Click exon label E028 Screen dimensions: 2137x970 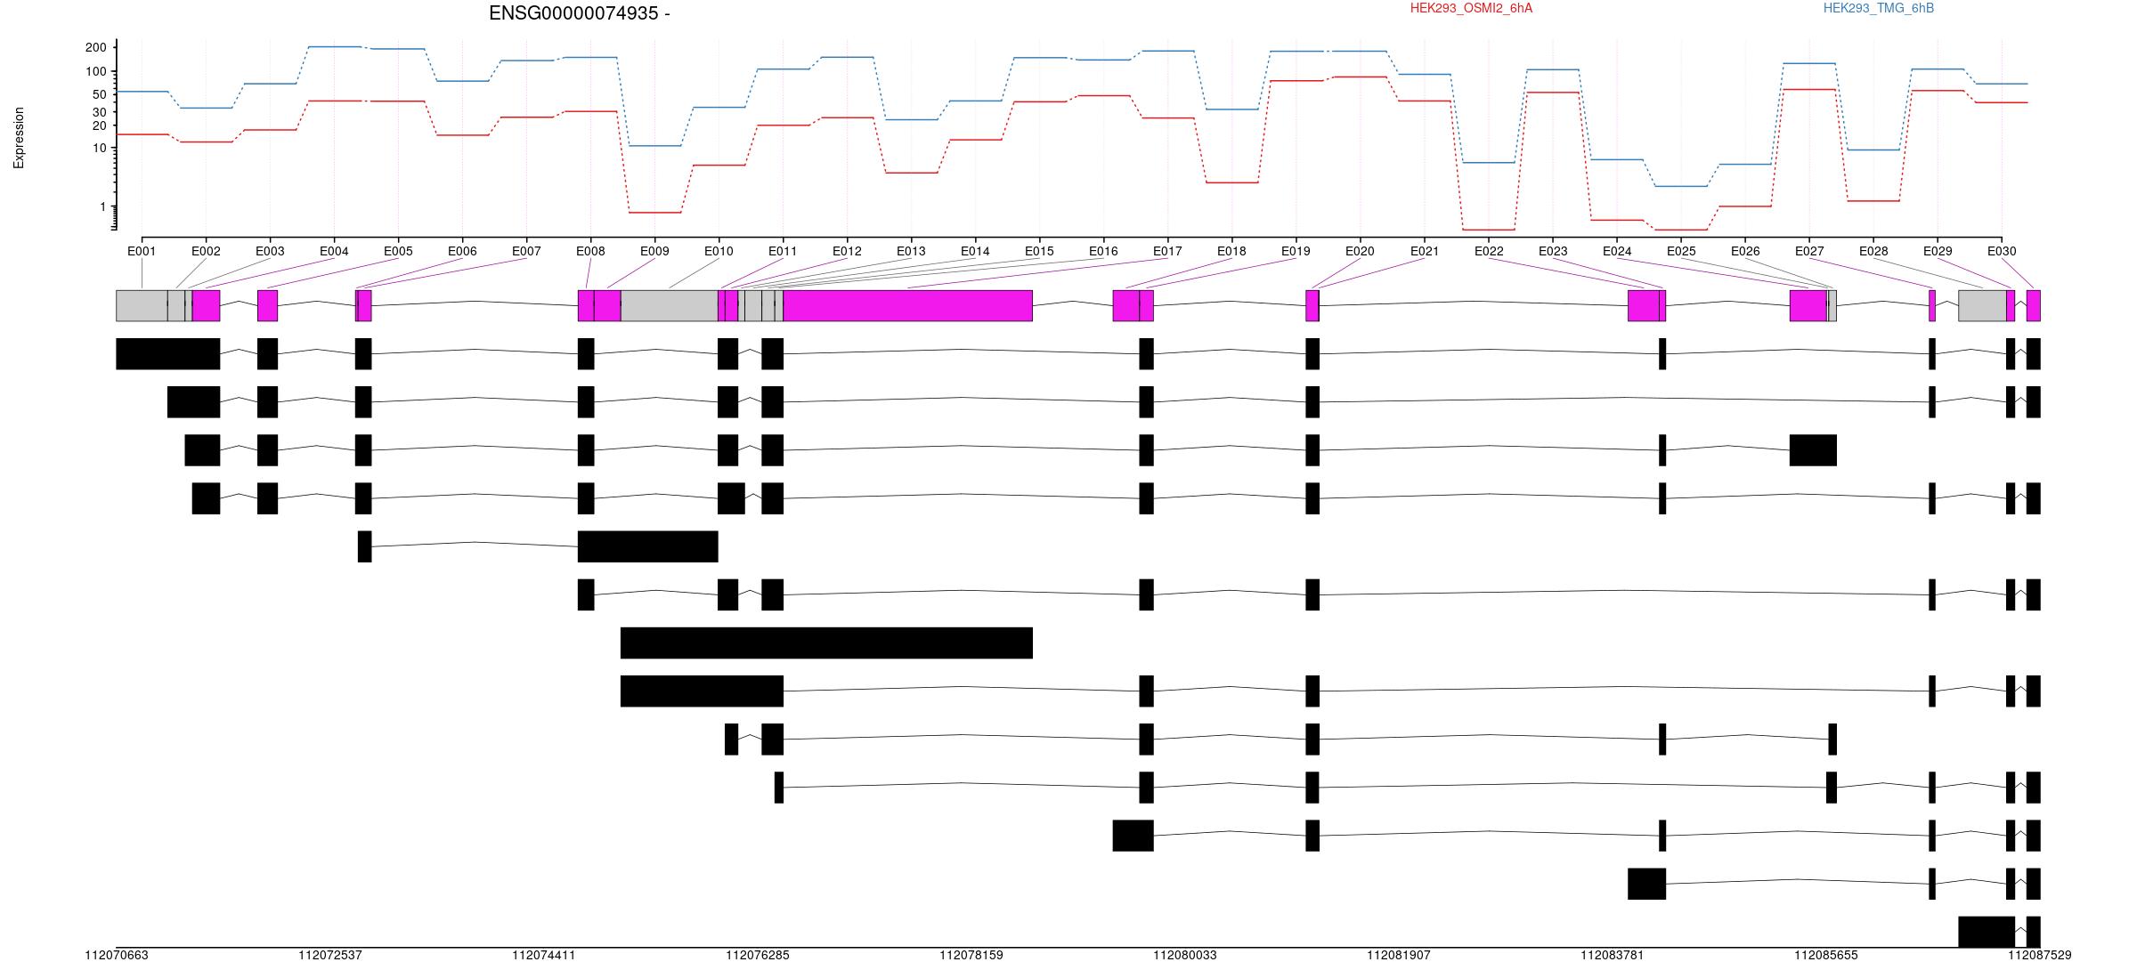click(1873, 251)
